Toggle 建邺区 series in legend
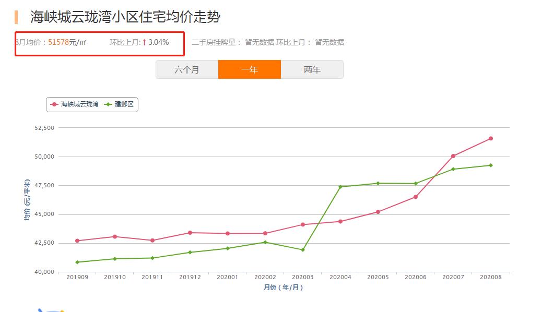Image resolution: width=542 pixels, height=312 pixels. tap(119, 104)
